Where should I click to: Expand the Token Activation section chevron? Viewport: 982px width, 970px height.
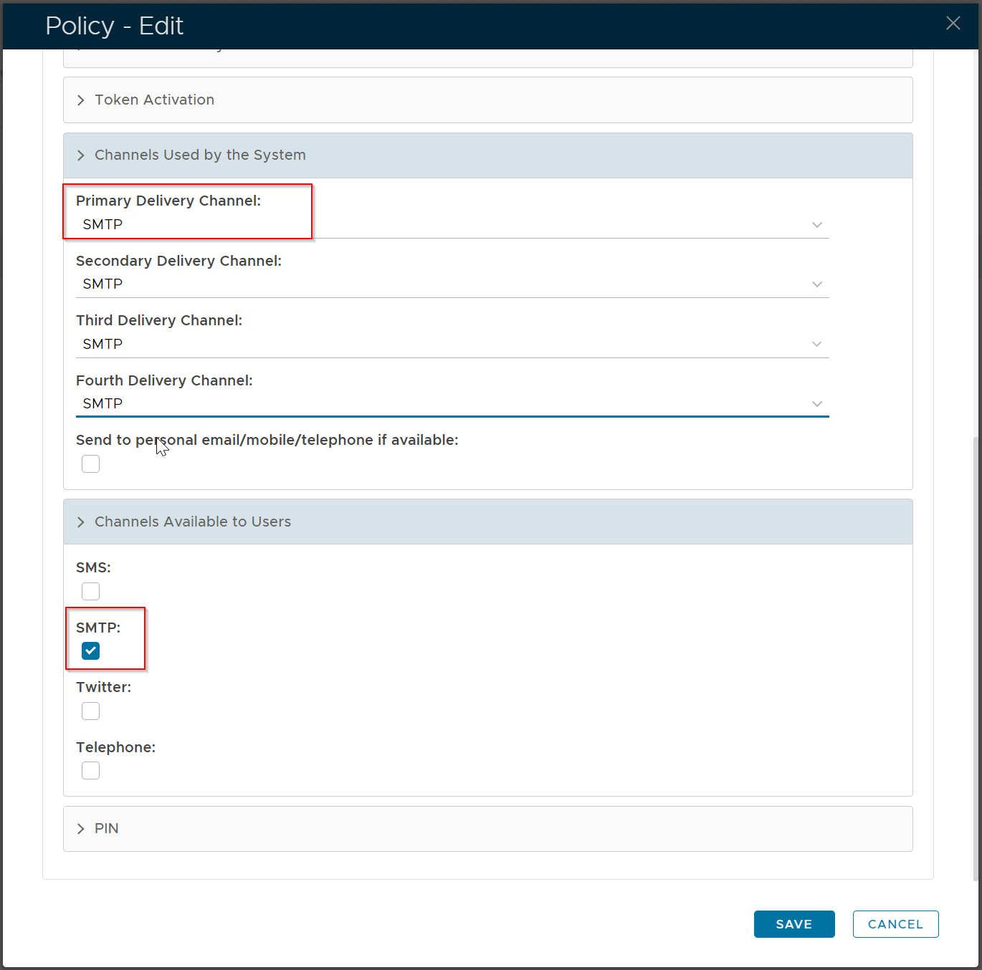pyautogui.click(x=81, y=100)
